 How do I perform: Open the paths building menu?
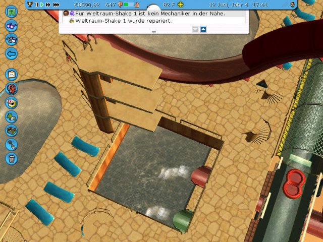(11, 131)
